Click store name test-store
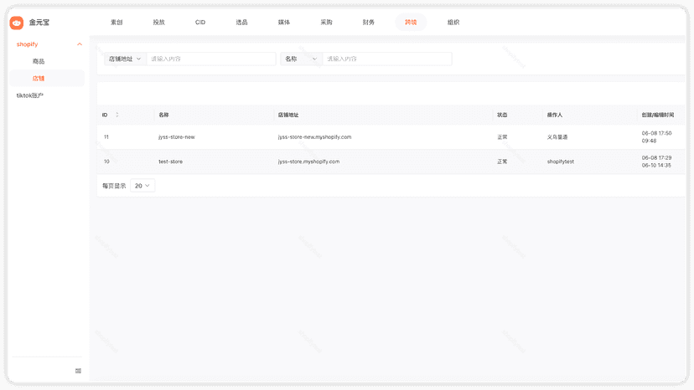Screen dimensions: 694x390 [170, 162]
